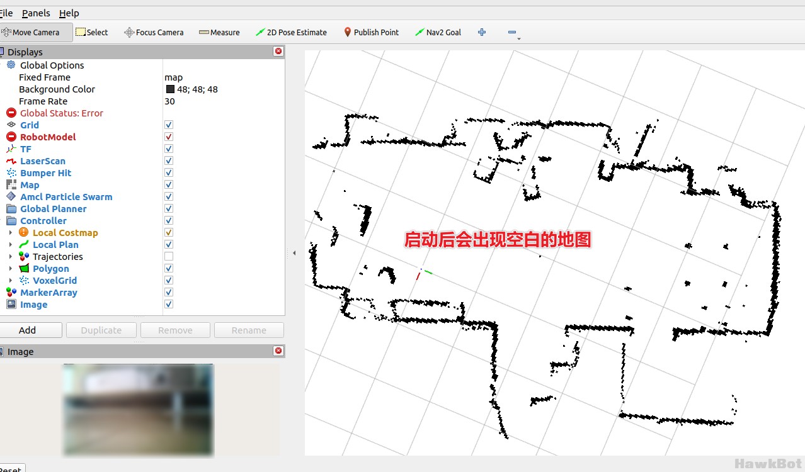Toggle the Grid display checkbox
This screenshot has width=805, height=472.
[169, 125]
